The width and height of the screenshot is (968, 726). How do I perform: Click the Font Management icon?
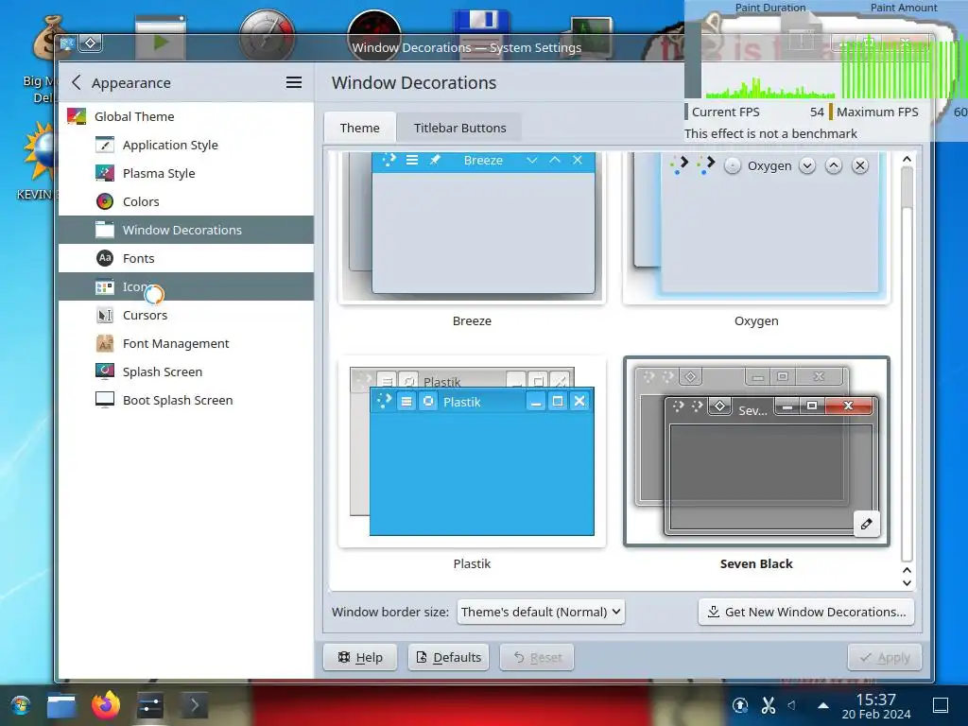(x=105, y=343)
